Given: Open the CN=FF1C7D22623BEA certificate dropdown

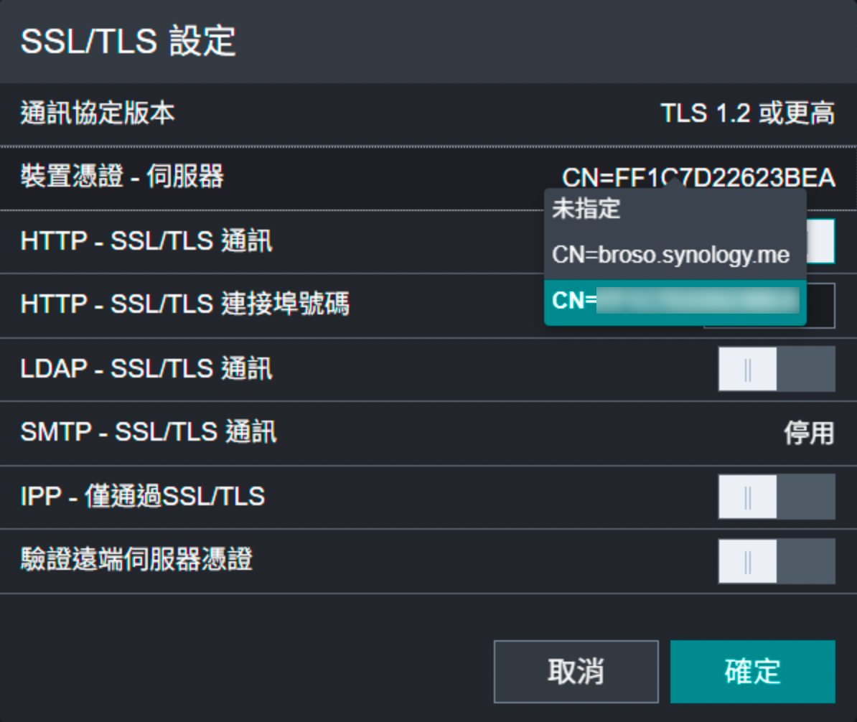Looking at the screenshot, I should point(698,177).
